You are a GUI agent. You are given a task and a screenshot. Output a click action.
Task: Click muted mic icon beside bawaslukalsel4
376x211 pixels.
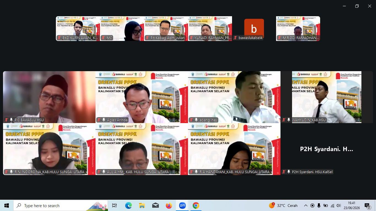[x=235, y=38]
